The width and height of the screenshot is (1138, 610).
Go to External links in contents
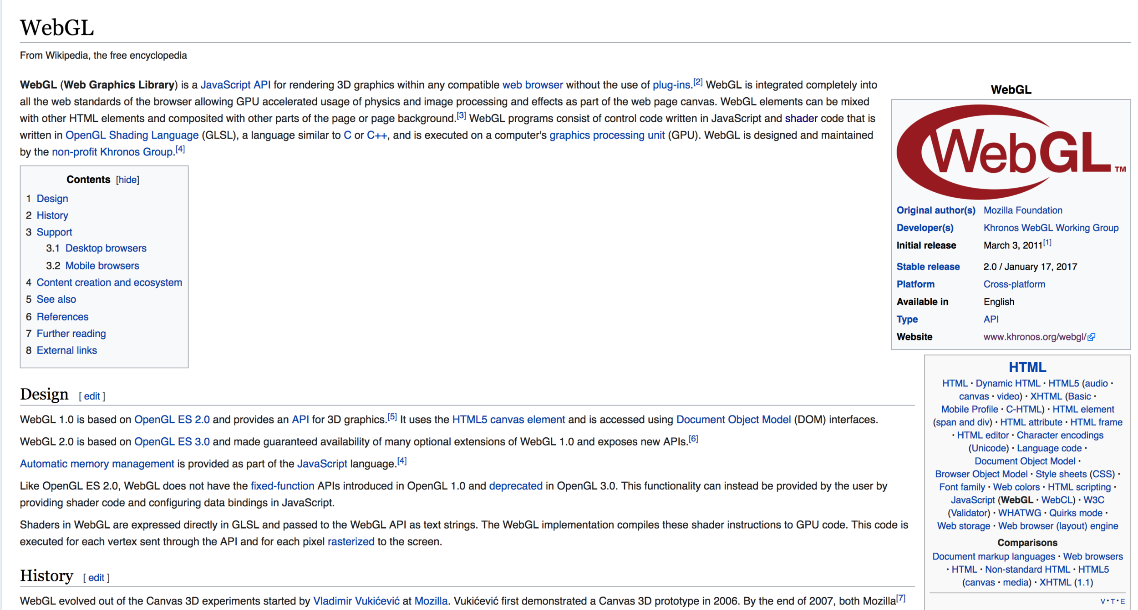[66, 350]
